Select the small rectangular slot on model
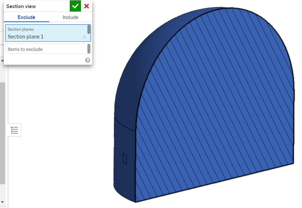The image size is (302, 208). click(125, 158)
